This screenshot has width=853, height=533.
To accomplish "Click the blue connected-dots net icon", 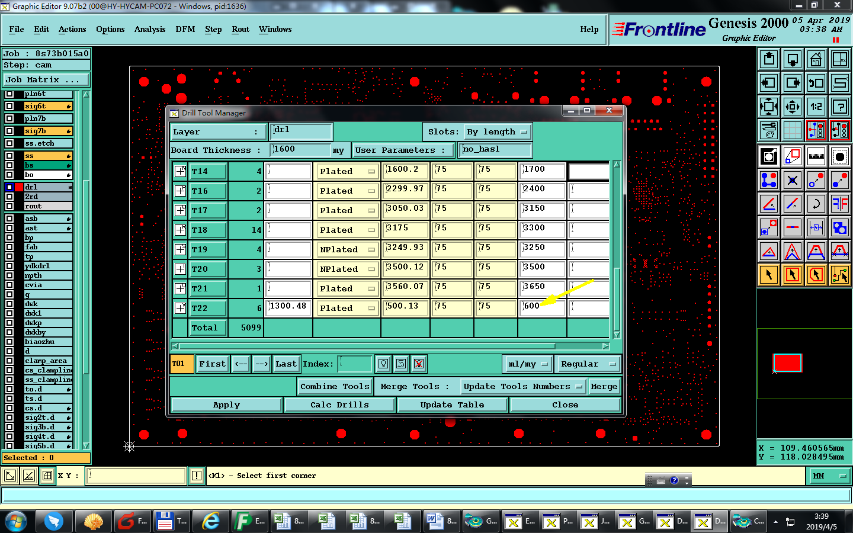I will pyautogui.click(x=769, y=180).
